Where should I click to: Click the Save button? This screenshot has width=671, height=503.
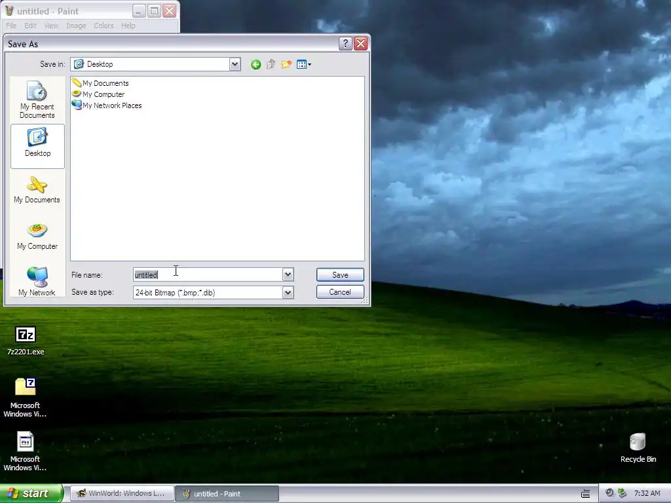click(x=340, y=275)
